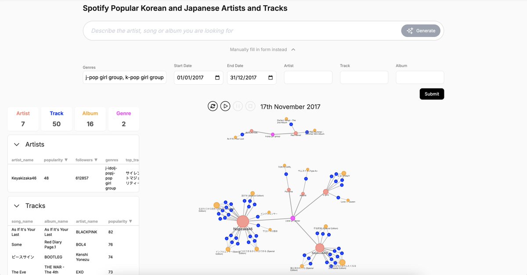Click the magenta j-pop girl group genre node

pos(293,218)
